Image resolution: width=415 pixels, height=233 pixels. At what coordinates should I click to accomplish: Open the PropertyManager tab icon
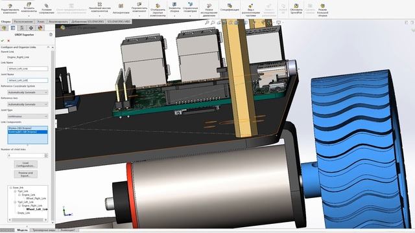click(x=13, y=28)
